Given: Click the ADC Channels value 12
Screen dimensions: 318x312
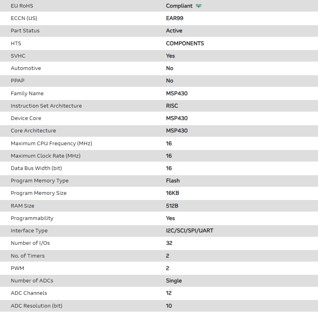Looking at the screenshot, I should tap(169, 293).
